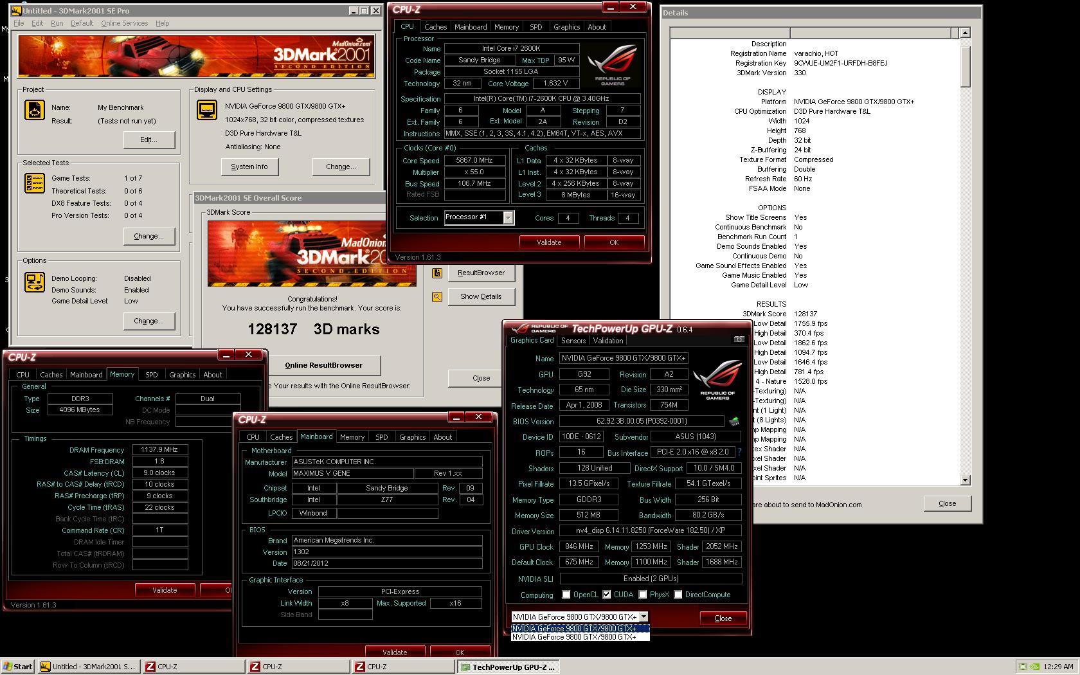Open the File menu in 3DMark2001
1080x675 pixels.
click(x=19, y=23)
